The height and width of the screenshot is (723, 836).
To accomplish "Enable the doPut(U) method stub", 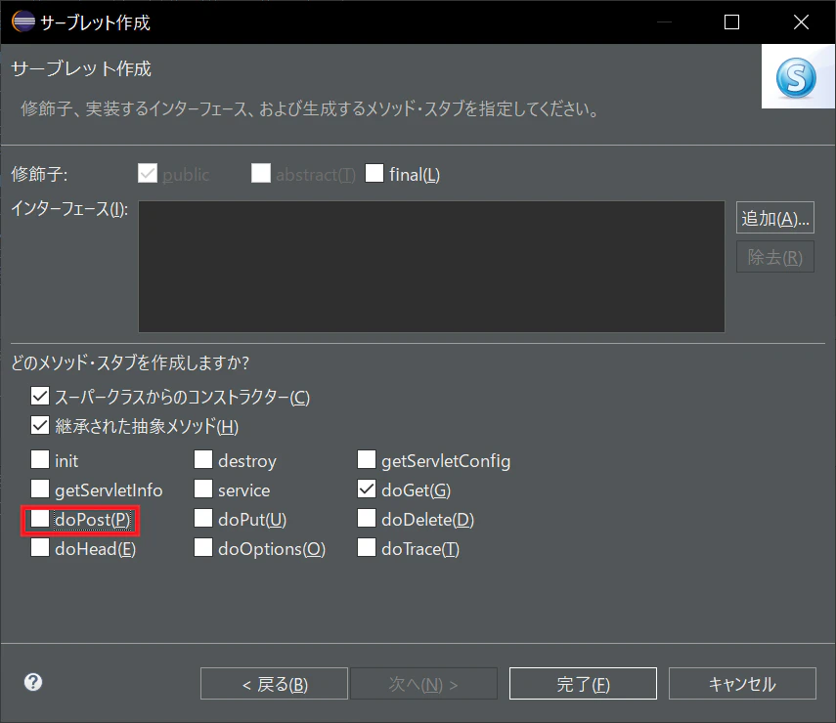I will pyautogui.click(x=203, y=518).
